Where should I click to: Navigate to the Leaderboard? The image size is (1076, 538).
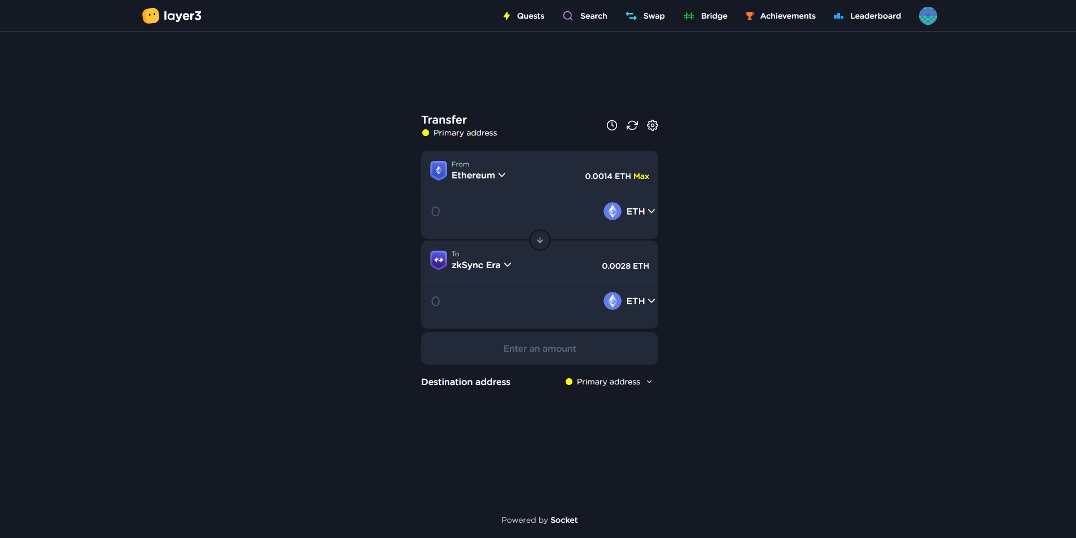(867, 16)
